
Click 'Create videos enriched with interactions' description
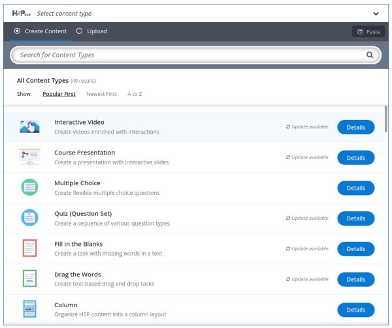tap(106, 132)
